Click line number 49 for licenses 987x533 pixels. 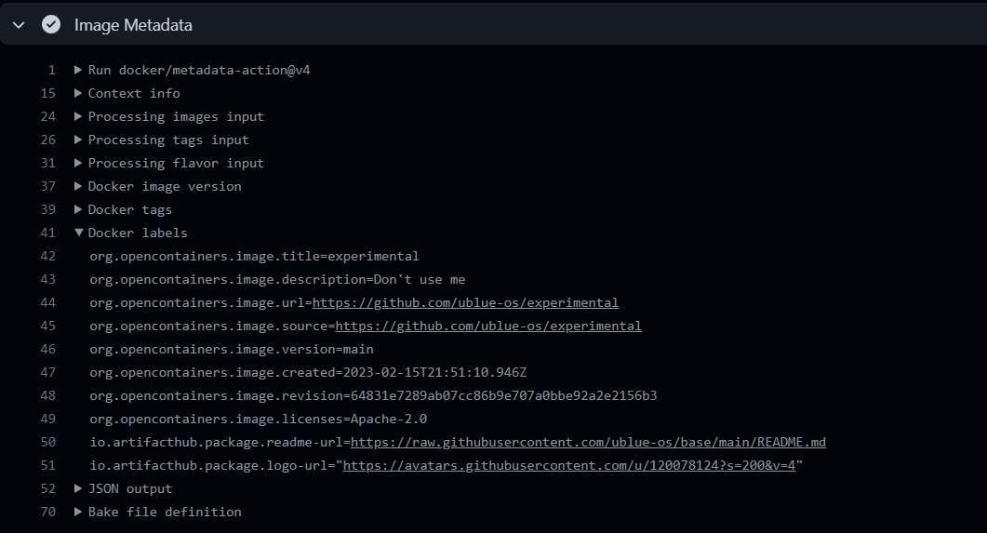pyautogui.click(x=48, y=419)
